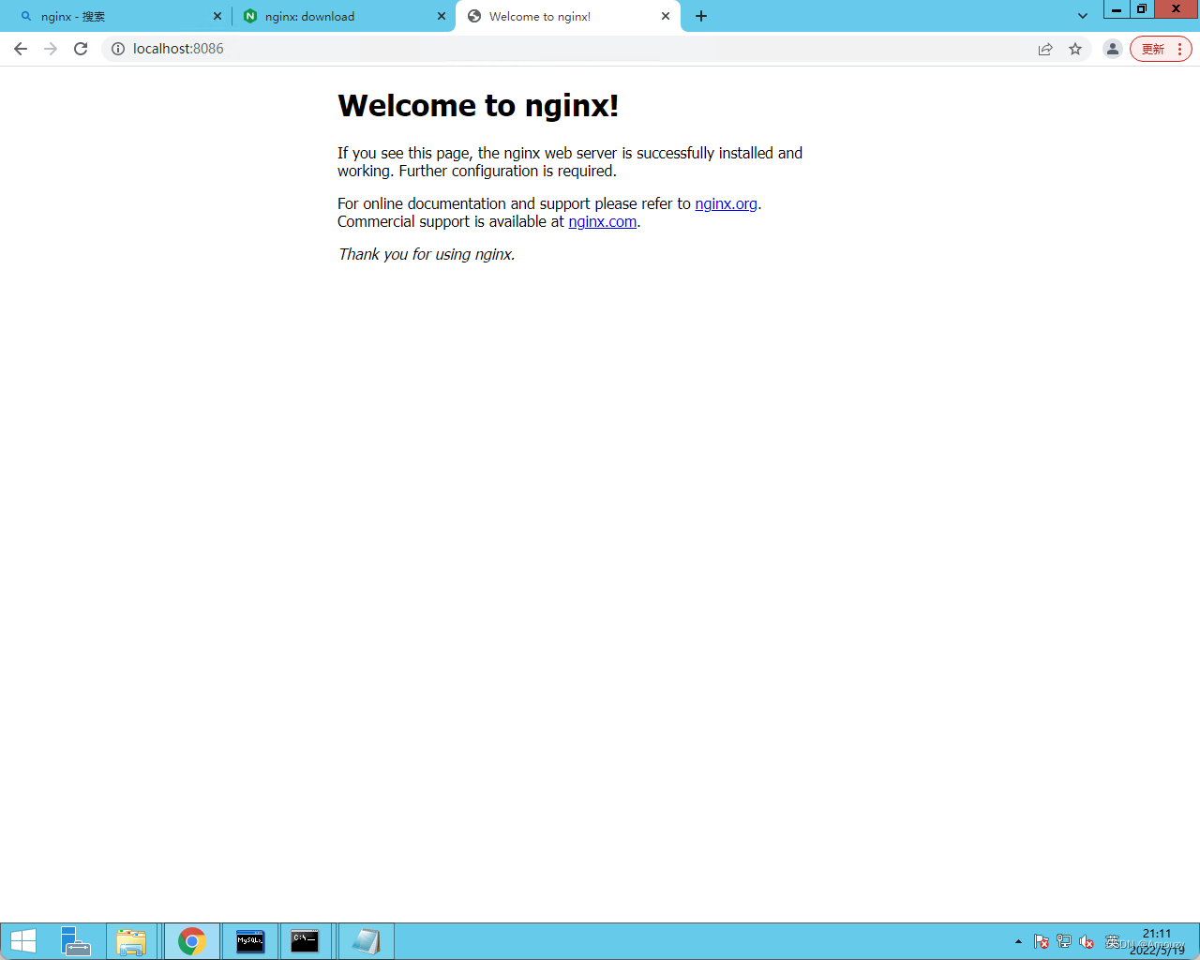Viewport: 1200px width, 960px height.
Task: Open Command Prompt from the taskbar
Action: [307, 940]
